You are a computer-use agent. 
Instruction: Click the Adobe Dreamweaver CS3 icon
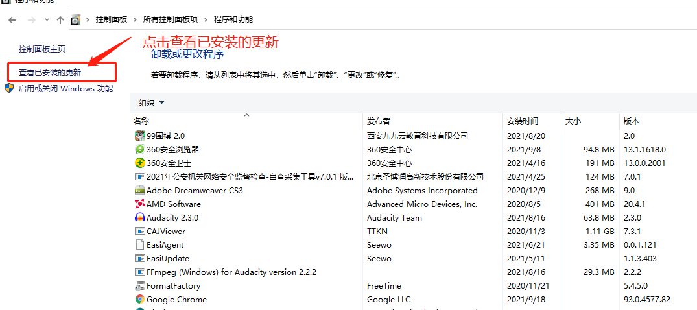(140, 191)
